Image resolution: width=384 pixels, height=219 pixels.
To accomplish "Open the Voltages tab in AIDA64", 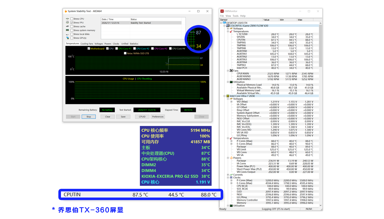I will 99,44.
